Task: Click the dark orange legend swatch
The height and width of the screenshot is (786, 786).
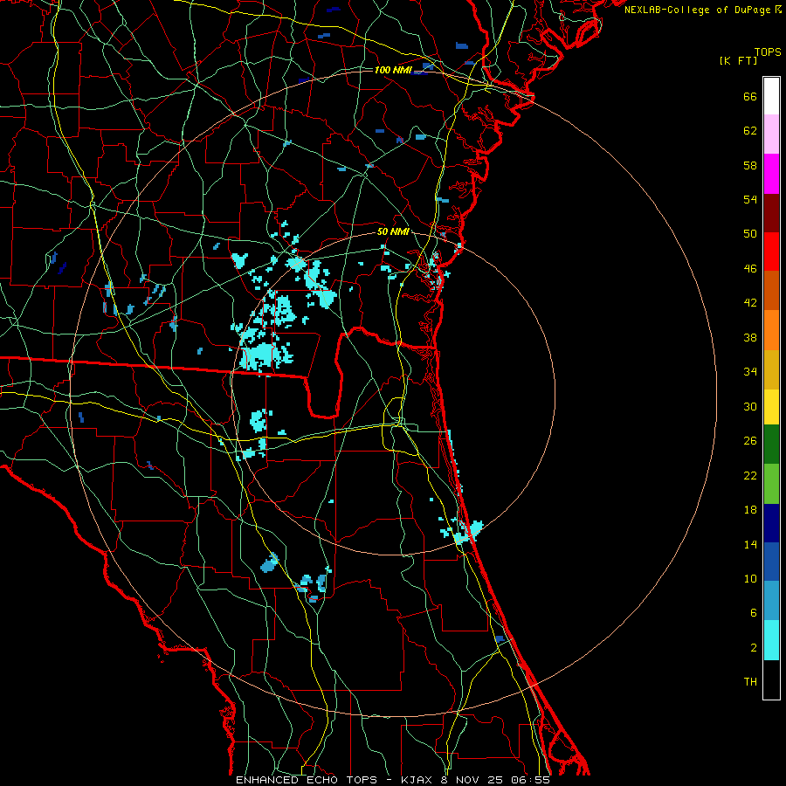Action: [771, 290]
